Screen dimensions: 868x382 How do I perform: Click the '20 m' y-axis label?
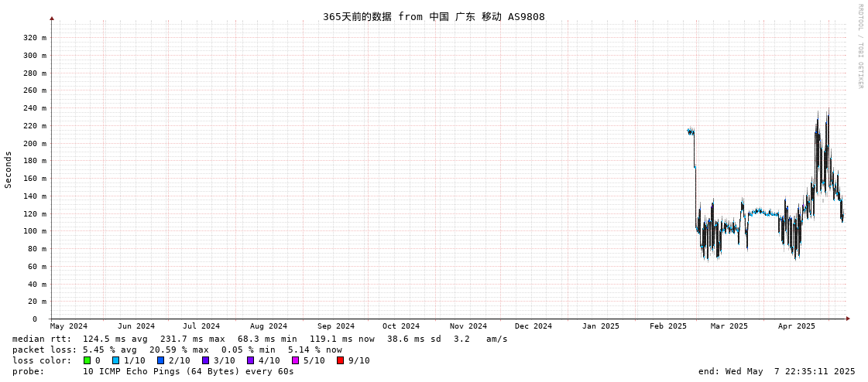36,302
